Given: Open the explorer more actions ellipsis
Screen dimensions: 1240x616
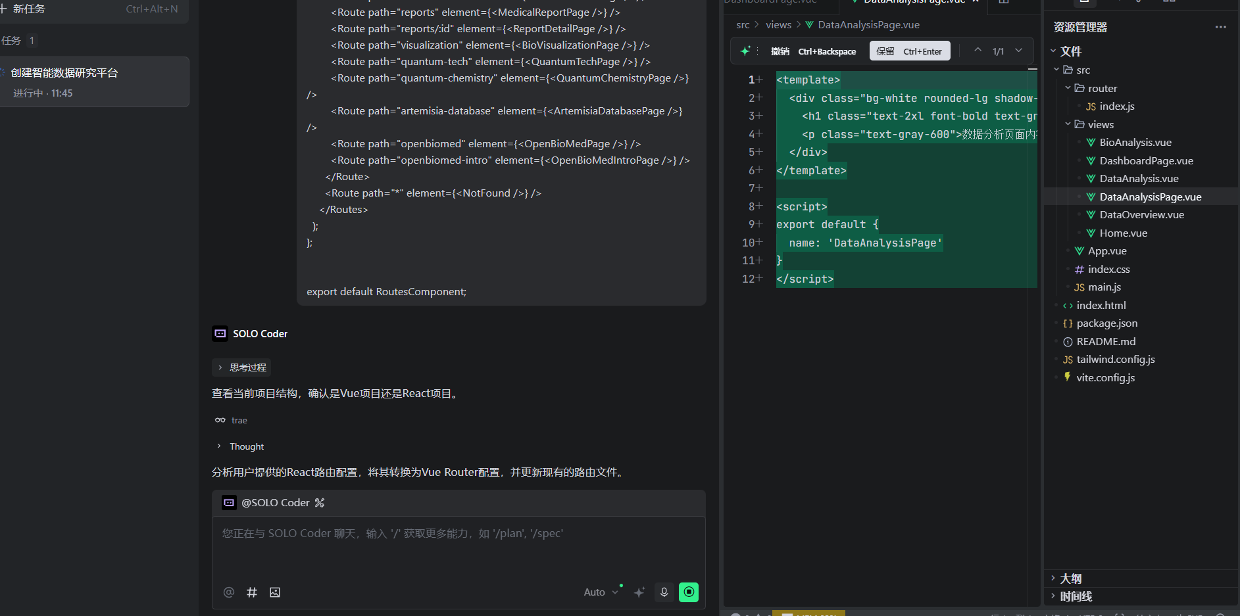Looking at the screenshot, I should click(x=1221, y=27).
